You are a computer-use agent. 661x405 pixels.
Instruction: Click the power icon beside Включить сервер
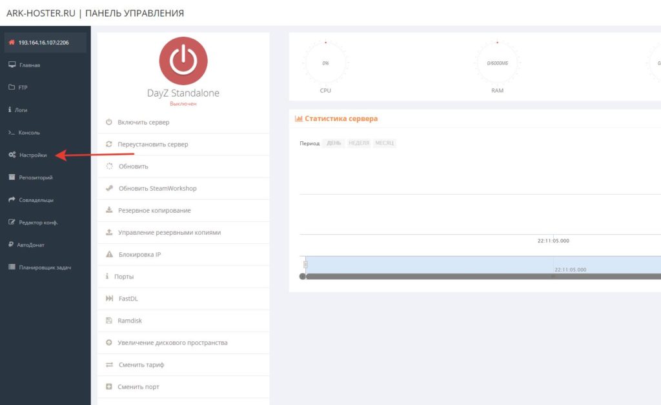pyautogui.click(x=108, y=122)
